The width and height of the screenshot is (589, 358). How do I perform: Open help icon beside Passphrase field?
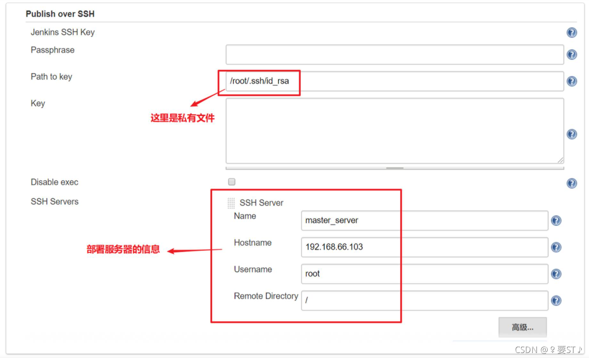pos(572,55)
